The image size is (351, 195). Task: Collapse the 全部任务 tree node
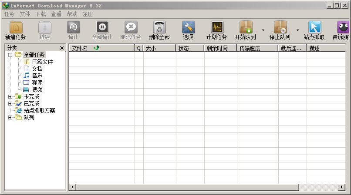pos(10,55)
